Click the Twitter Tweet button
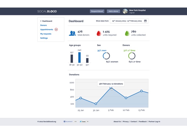 (x=83, y=121)
